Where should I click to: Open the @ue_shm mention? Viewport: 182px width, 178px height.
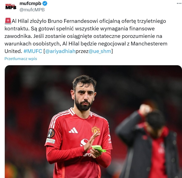(100, 51)
